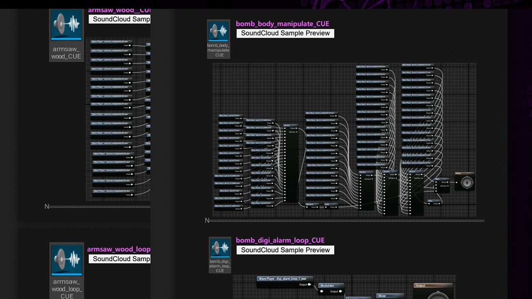Select the bomb_digi_alarm_loop_CUE asset icon
This screenshot has width=532, height=299.
tap(220, 249)
